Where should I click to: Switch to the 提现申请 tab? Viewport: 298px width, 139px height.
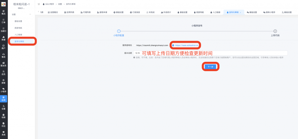coord(102,12)
